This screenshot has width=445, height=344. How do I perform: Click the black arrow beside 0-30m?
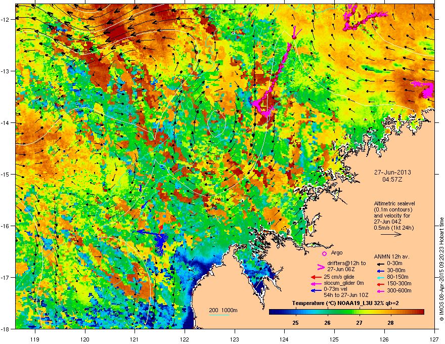380,264
